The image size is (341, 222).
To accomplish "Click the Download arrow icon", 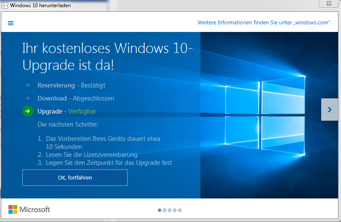I will pyautogui.click(x=28, y=98).
